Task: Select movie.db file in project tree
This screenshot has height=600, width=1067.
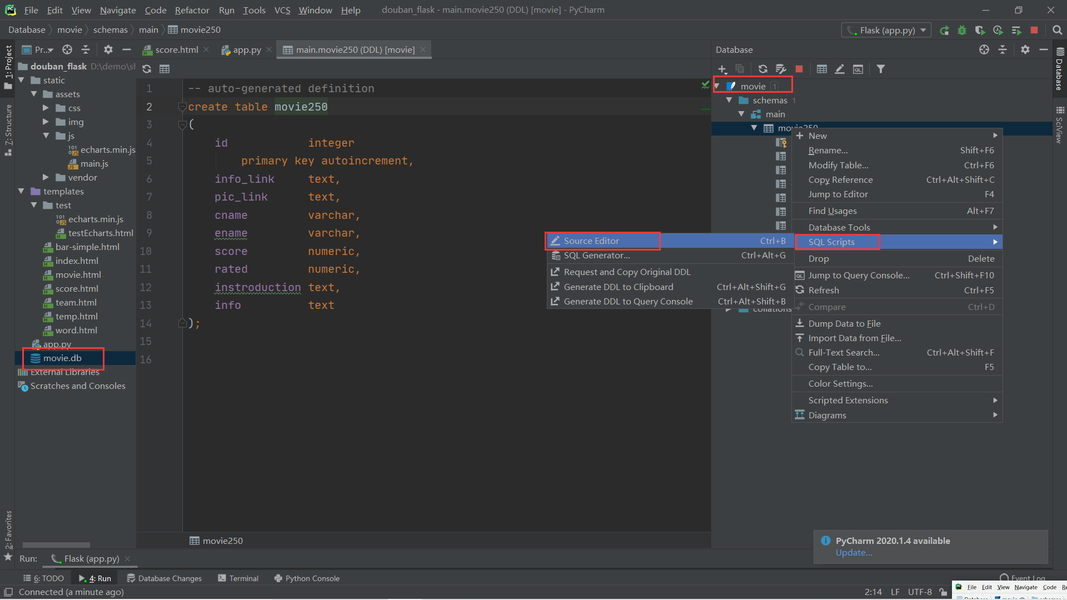Action: tap(62, 358)
